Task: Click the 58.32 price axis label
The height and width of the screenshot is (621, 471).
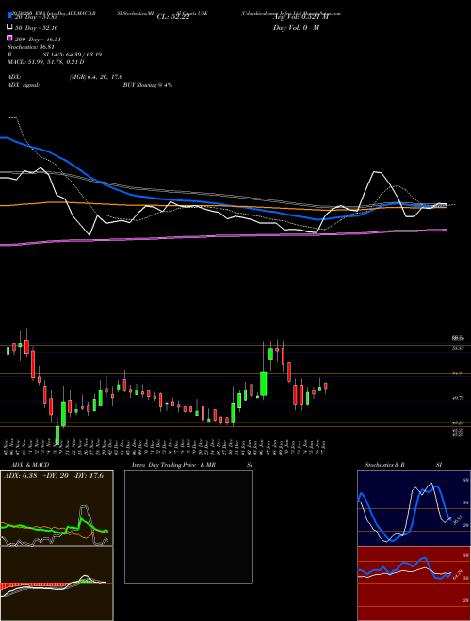Action: tap(458, 348)
